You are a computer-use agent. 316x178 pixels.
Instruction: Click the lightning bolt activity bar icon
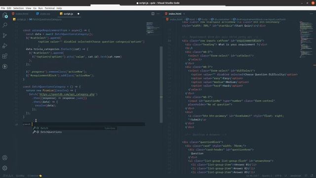[5, 66]
